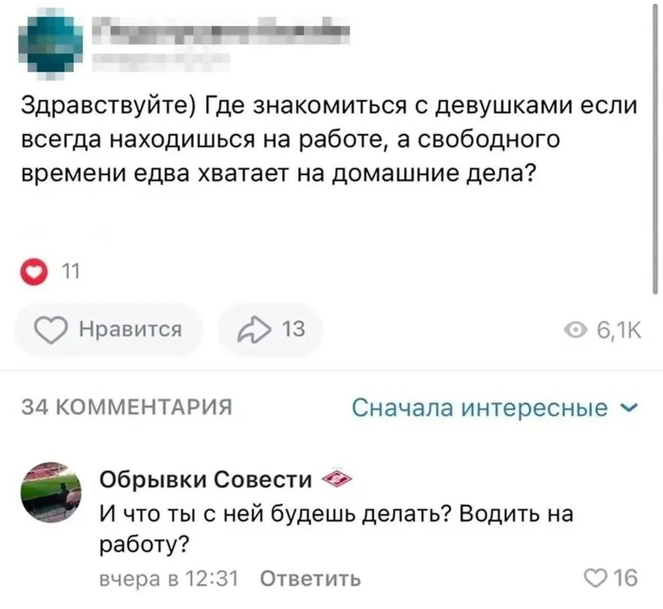This screenshot has height=609, width=663.
Task: Click the 34 КОММЕНТАРИЯ header
Action: (126, 408)
